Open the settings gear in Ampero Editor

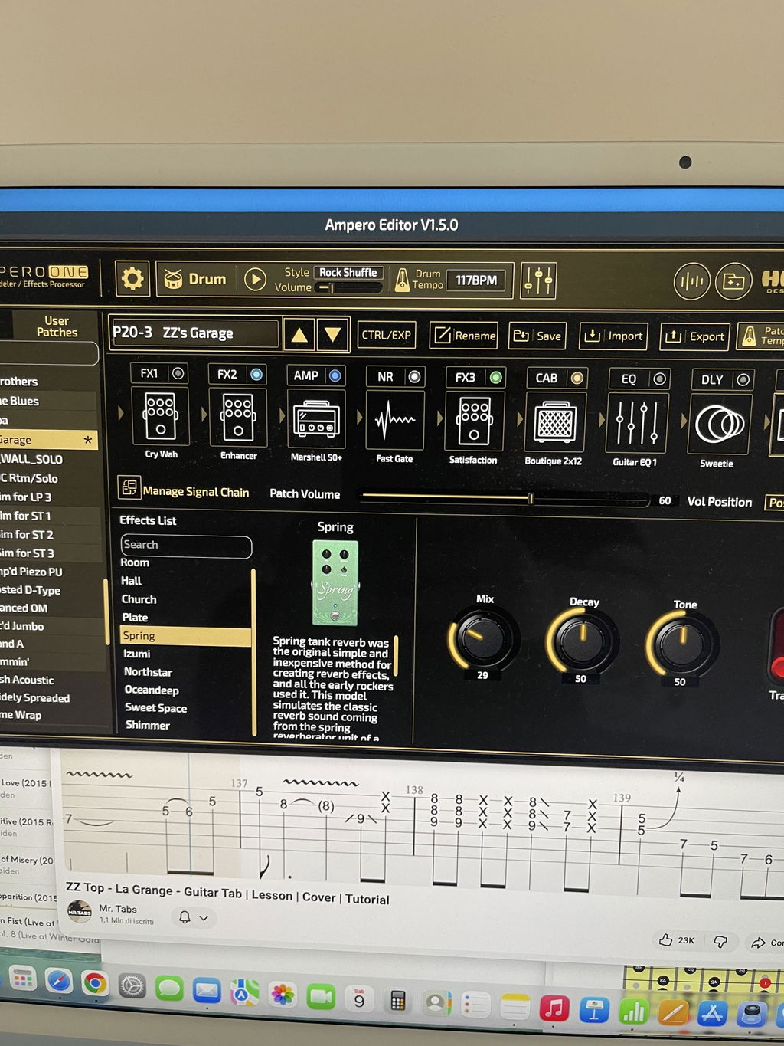coord(132,278)
